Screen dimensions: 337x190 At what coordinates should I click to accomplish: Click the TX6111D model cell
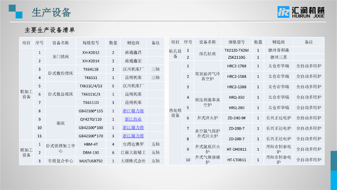coord(91,103)
